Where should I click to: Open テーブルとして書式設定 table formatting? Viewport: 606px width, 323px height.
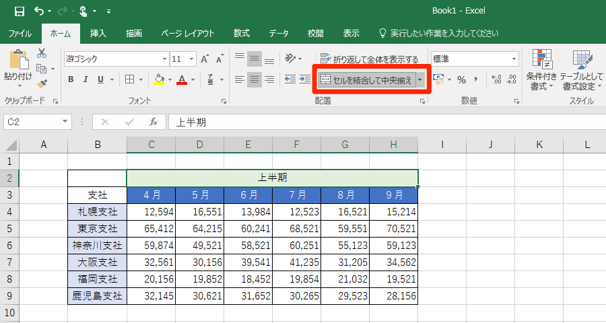(x=582, y=70)
